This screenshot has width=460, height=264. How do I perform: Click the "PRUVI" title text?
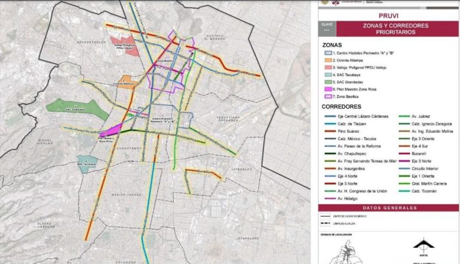(x=388, y=16)
